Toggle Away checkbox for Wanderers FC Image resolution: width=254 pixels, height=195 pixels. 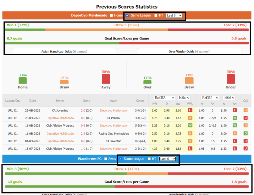pos(106,159)
